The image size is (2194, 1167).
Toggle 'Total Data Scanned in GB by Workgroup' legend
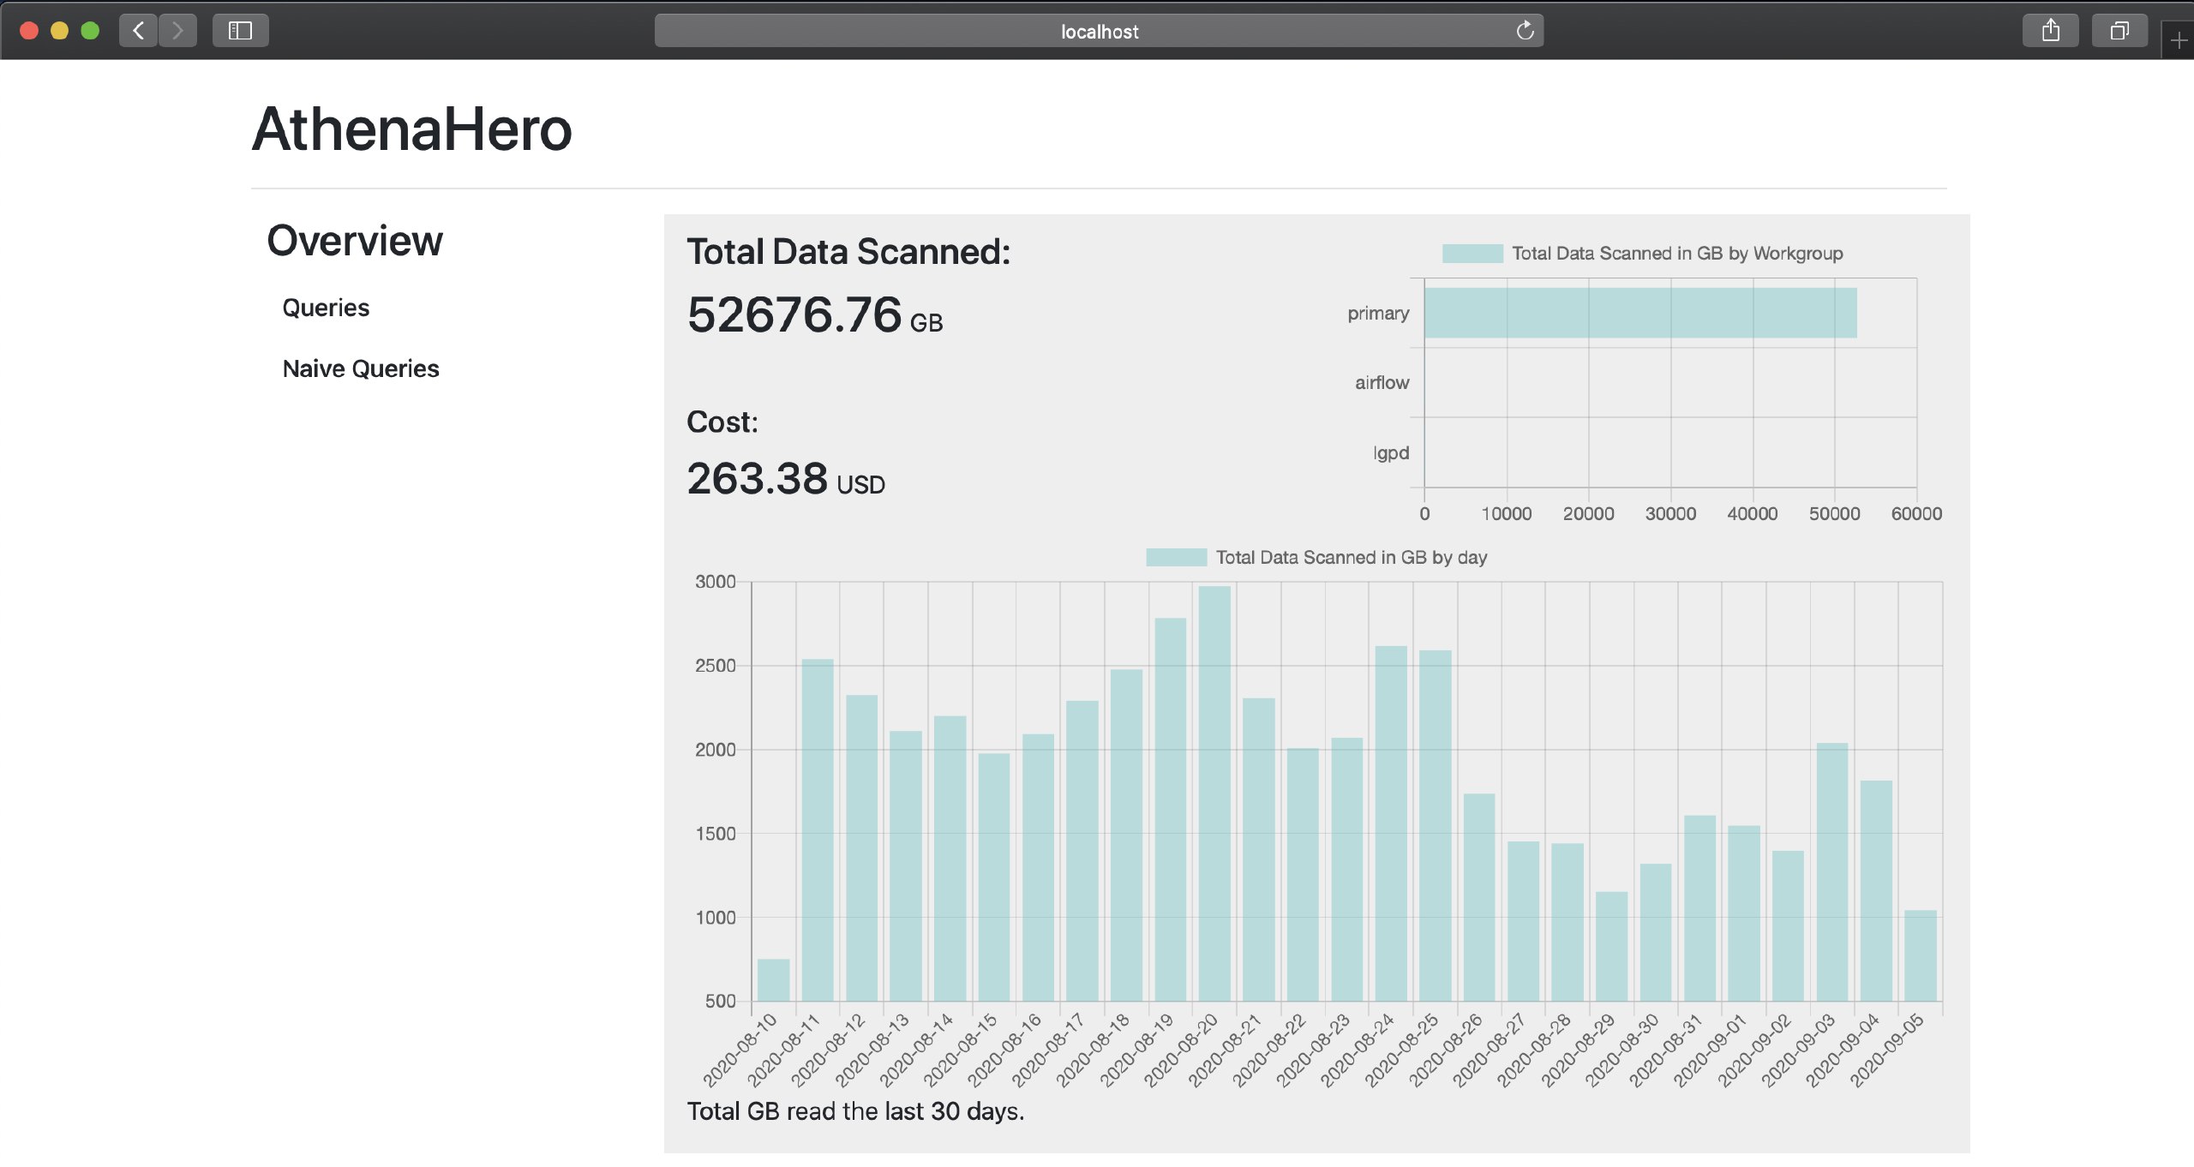(x=1676, y=253)
